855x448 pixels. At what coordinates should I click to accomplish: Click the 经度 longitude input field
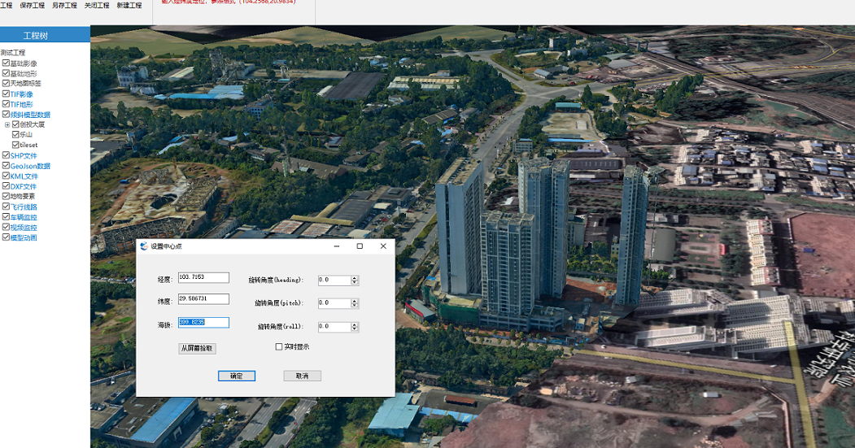tap(203, 278)
